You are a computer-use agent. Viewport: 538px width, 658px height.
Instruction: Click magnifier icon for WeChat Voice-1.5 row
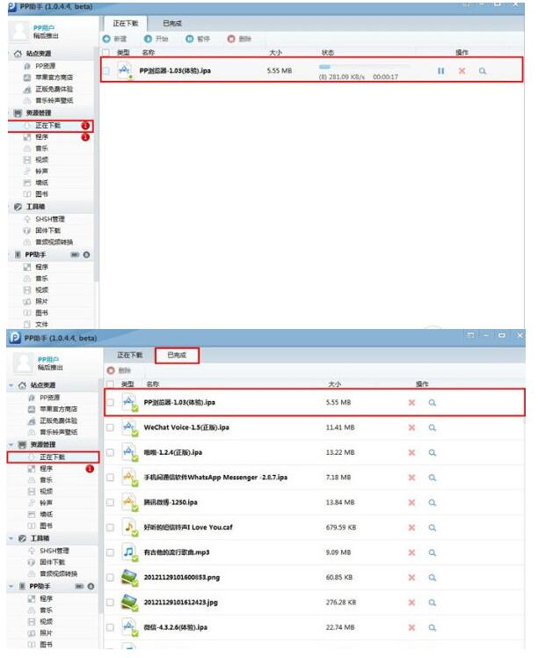[433, 428]
